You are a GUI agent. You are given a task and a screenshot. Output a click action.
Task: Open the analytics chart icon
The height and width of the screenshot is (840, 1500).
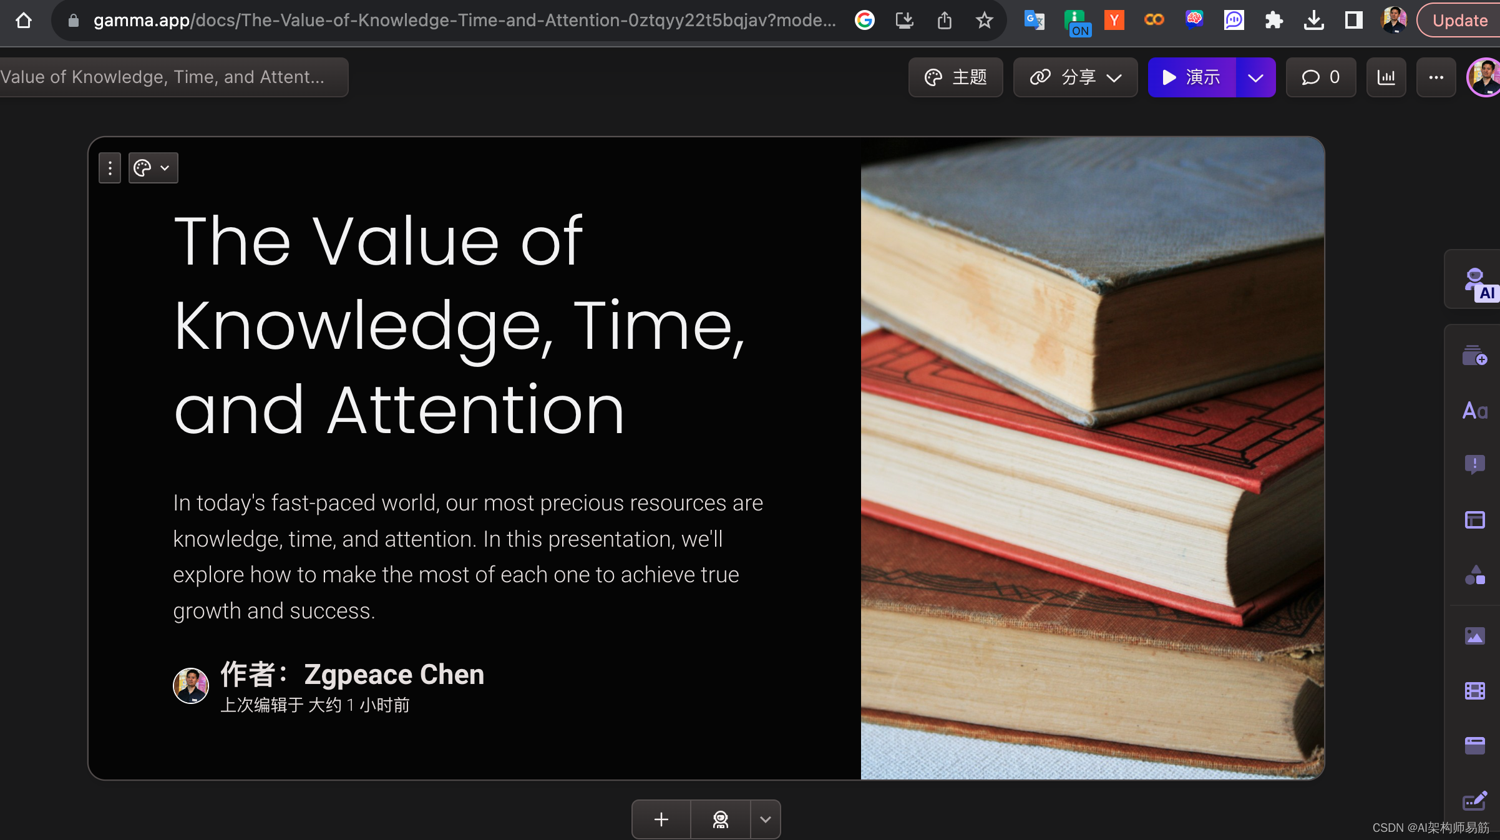[x=1386, y=77]
